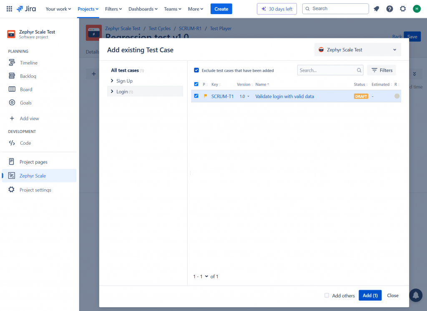Open the settings gear in top bar
427x311 pixels.
pos(403,9)
